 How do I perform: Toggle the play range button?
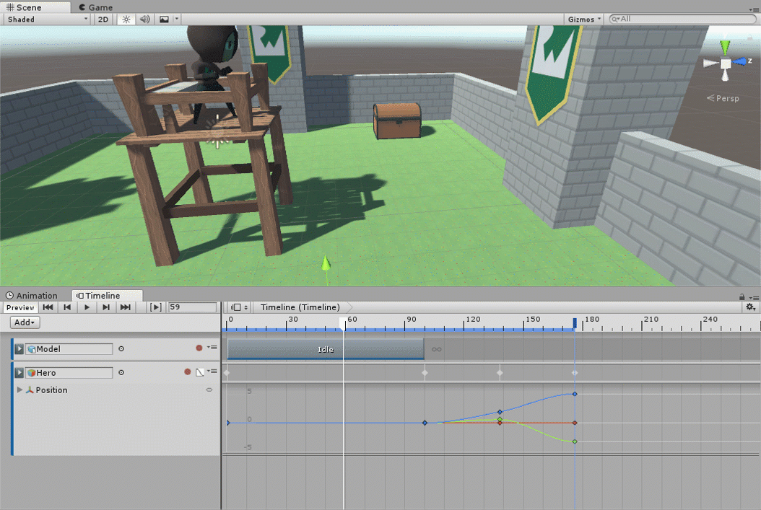[156, 307]
